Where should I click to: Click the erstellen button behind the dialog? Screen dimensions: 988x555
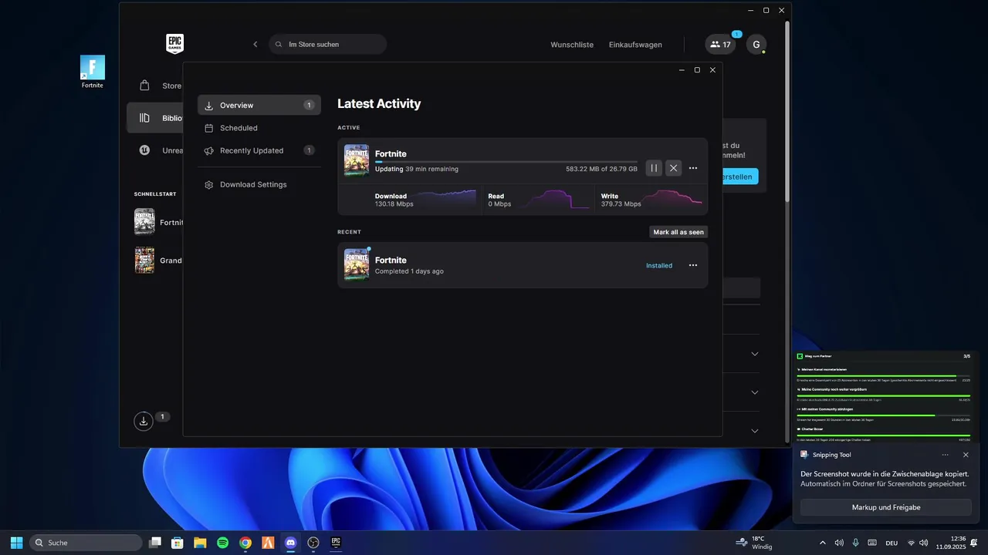coord(741,177)
